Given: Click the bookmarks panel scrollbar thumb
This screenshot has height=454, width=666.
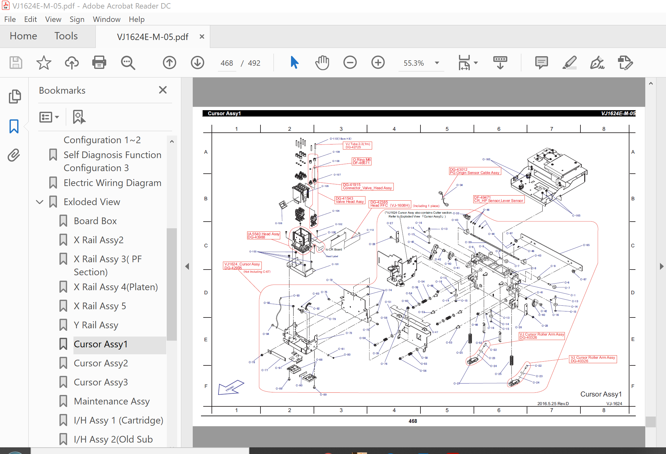Looking at the screenshot, I should point(172,284).
